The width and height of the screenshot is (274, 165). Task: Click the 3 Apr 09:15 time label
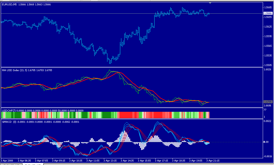[x=59, y=160]
